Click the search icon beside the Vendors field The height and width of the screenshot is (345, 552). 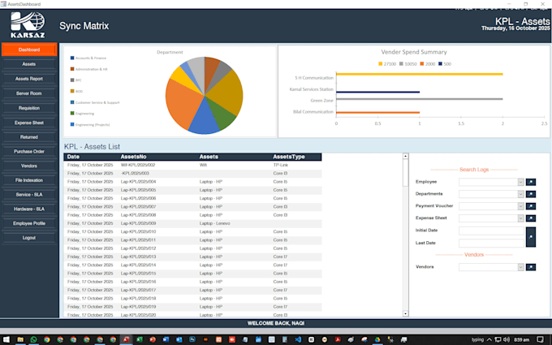(531, 266)
